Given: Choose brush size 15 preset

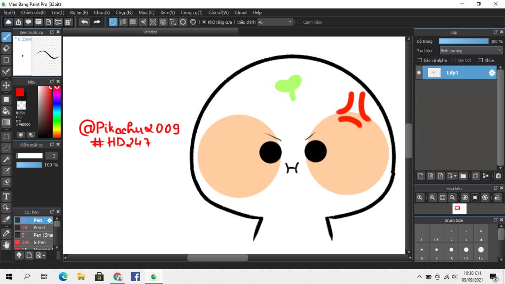Looking at the screenshot, I should coord(481,252).
